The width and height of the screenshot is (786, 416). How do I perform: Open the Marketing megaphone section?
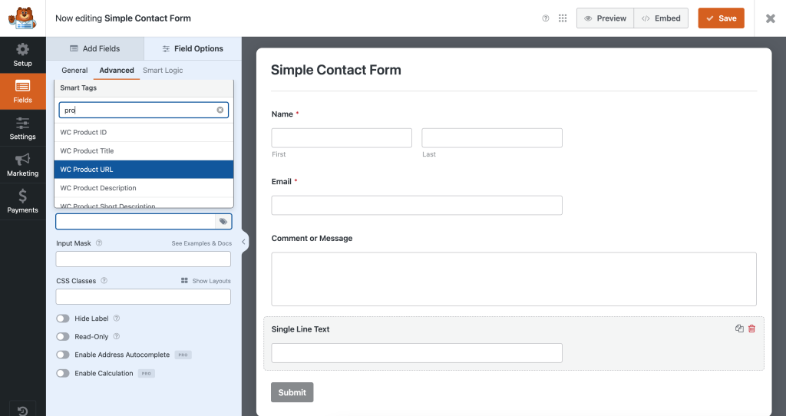22,164
